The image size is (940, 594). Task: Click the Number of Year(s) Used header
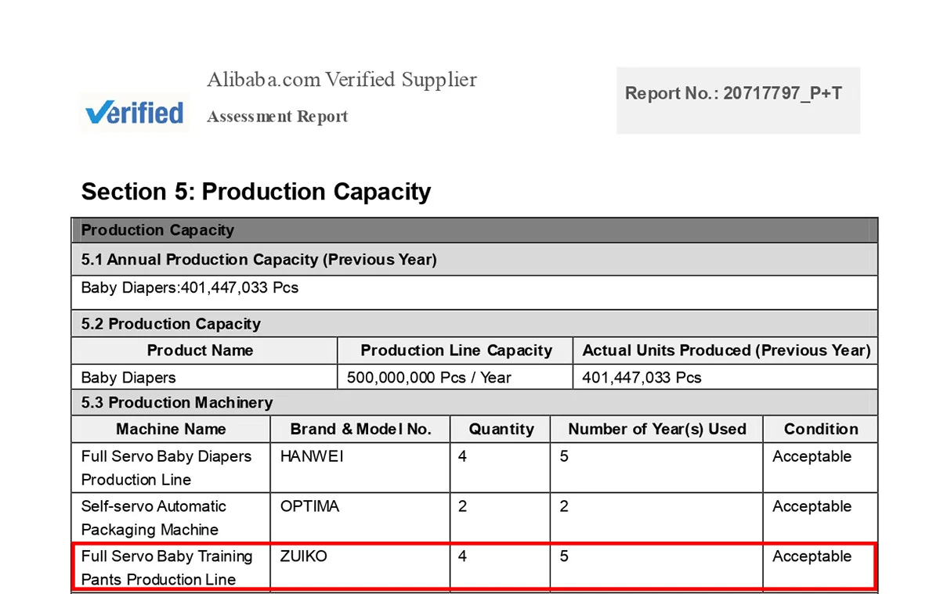coord(657,429)
